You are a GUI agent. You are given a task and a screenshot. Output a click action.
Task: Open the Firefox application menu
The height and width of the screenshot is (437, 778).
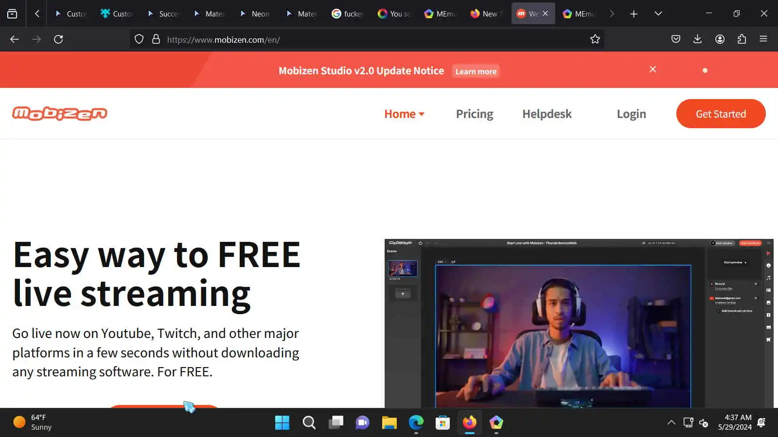(763, 39)
